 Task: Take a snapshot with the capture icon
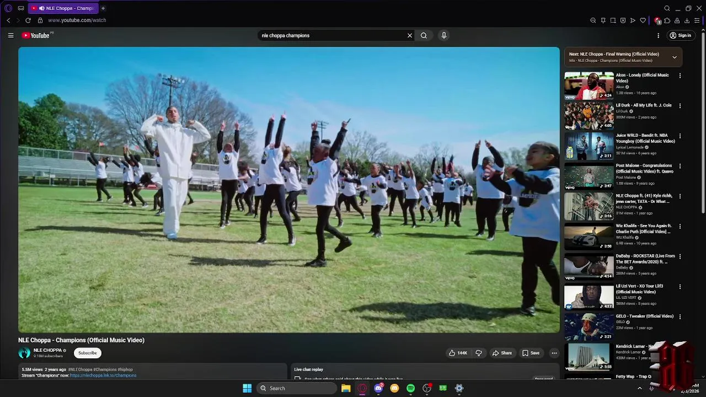pos(613,20)
